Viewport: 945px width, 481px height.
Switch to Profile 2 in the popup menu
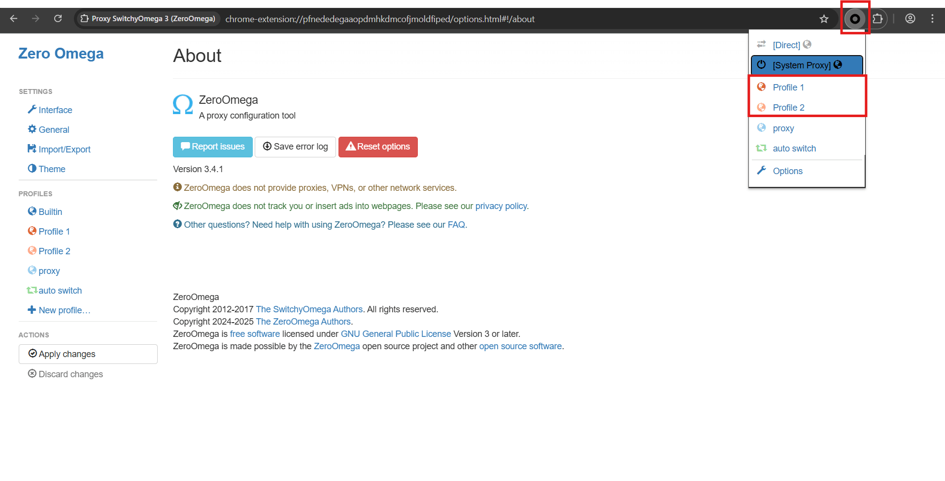[x=807, y=107]
